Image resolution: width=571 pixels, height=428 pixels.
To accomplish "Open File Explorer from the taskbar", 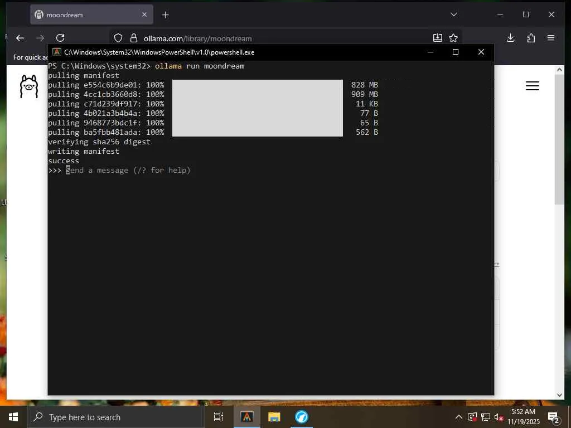I will (274, 417).
